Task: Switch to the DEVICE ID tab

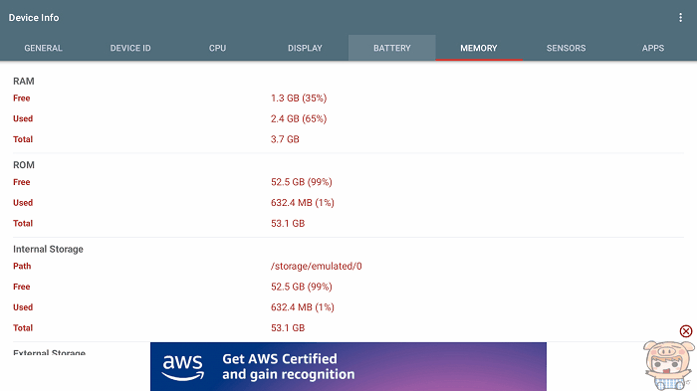Action: click(130, 48)
